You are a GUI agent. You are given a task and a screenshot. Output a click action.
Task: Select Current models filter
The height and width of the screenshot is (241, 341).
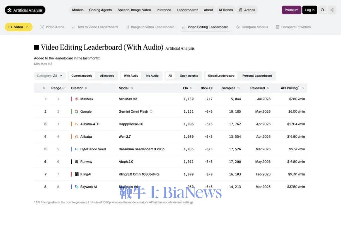tap(82, 76)
